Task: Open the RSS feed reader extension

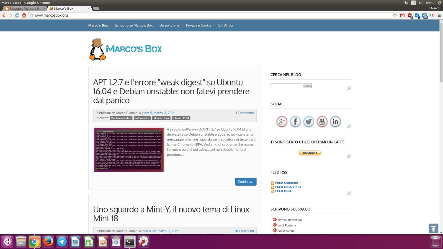Action: (x=425, y=15)
